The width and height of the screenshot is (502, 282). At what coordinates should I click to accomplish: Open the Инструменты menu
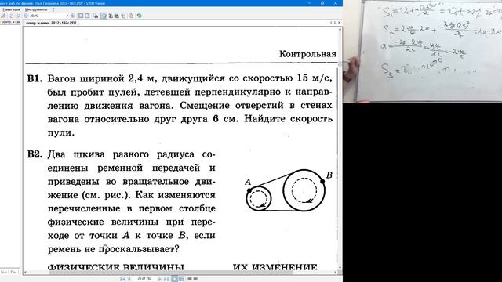[36, 9]
